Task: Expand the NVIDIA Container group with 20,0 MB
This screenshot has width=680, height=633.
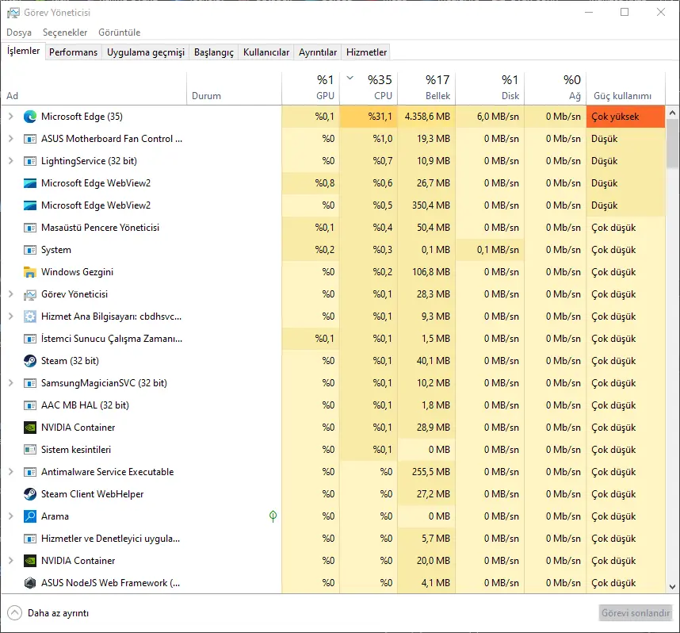Action: (11, 561)
